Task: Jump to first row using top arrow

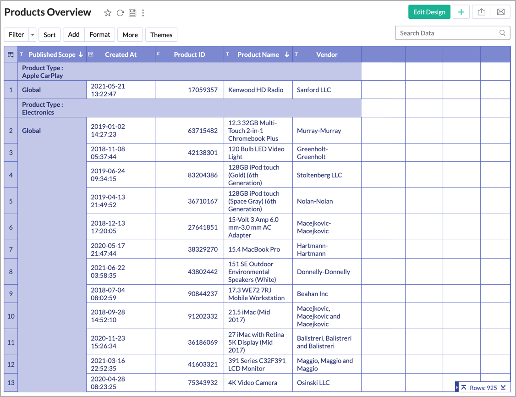Action: pyautogui.click(x=464, y=387)
